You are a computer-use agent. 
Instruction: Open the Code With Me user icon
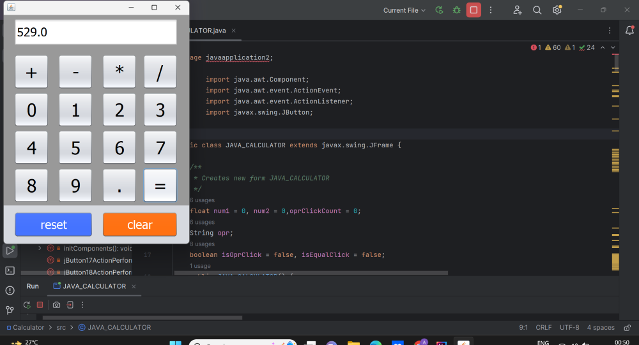(x=518, y=10)
